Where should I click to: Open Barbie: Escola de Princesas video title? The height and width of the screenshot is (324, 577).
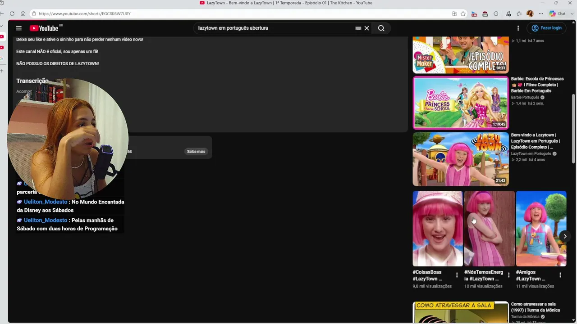coord(537,85)
